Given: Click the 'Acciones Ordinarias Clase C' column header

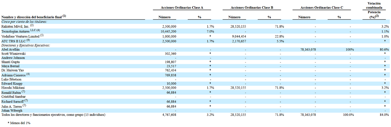Looking at the screenshot, I should [322, 8].
